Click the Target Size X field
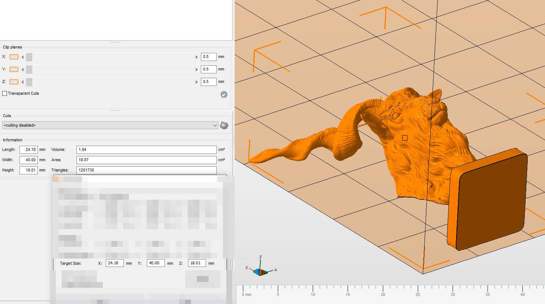 click(x=115, y=263)
